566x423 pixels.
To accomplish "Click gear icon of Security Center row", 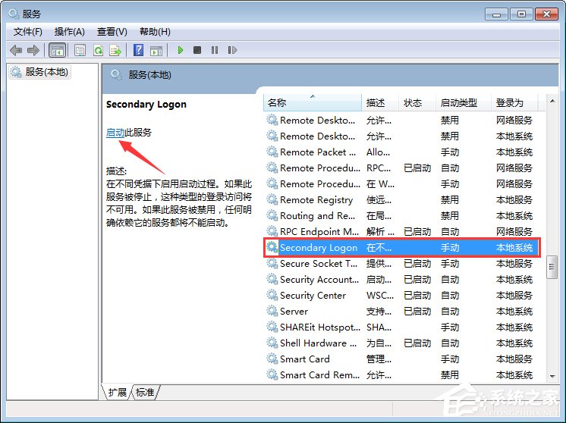I will (x=272, y=295).
